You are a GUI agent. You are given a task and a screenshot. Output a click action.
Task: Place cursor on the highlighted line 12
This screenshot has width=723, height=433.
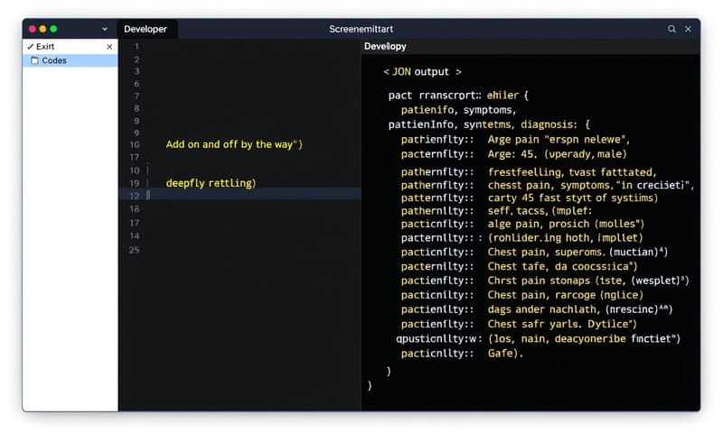coord(253,195)
